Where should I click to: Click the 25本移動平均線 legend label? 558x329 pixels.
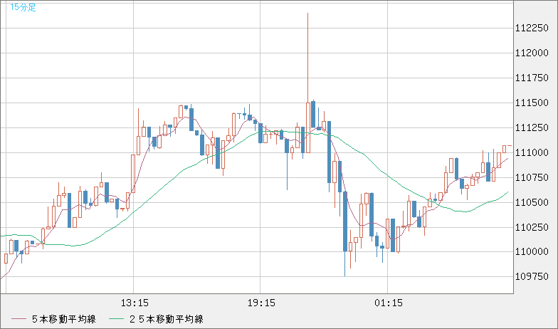click(x=167, y=320)
